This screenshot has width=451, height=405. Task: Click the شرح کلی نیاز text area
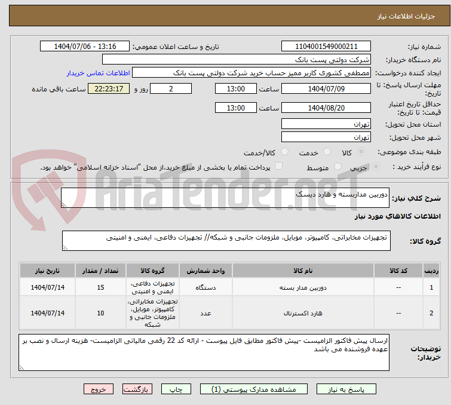tap(225, 198)
